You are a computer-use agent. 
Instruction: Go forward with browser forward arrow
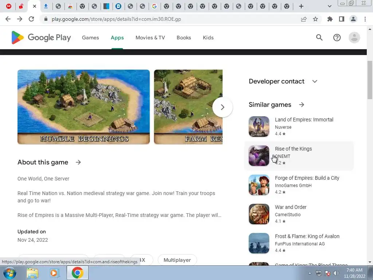point(20,19)
